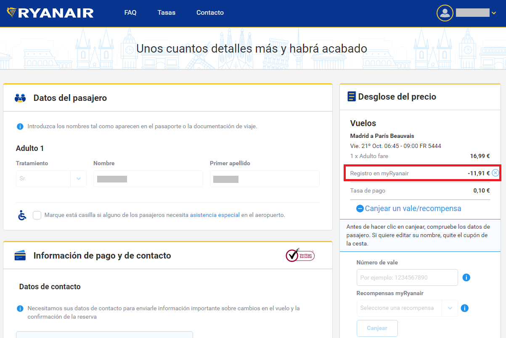
Task: Expand the account dropdown chevron
Action: click(494, 13)
